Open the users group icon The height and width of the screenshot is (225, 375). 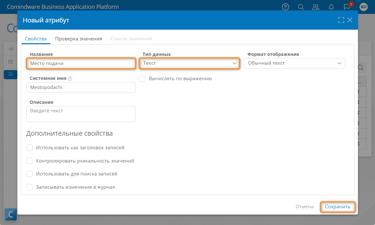coord(316,7)
